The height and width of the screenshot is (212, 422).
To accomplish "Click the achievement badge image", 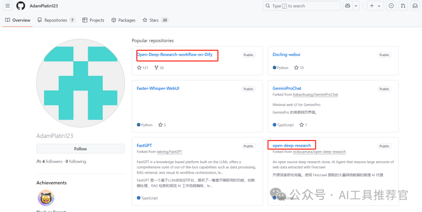I will point(46,198).
